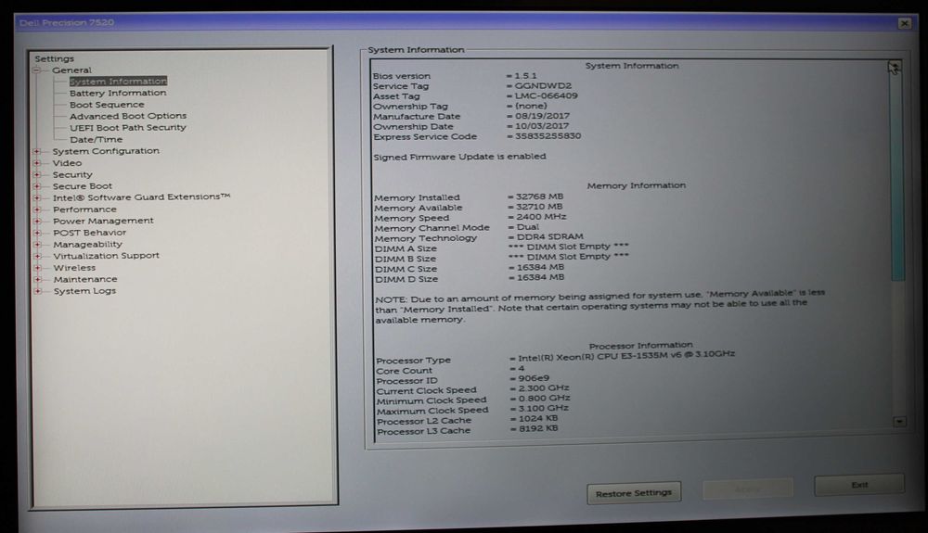The height and width of the screenshot is (533, 928).
Task: Expand the Security settings node
Action: pos(37,175)
